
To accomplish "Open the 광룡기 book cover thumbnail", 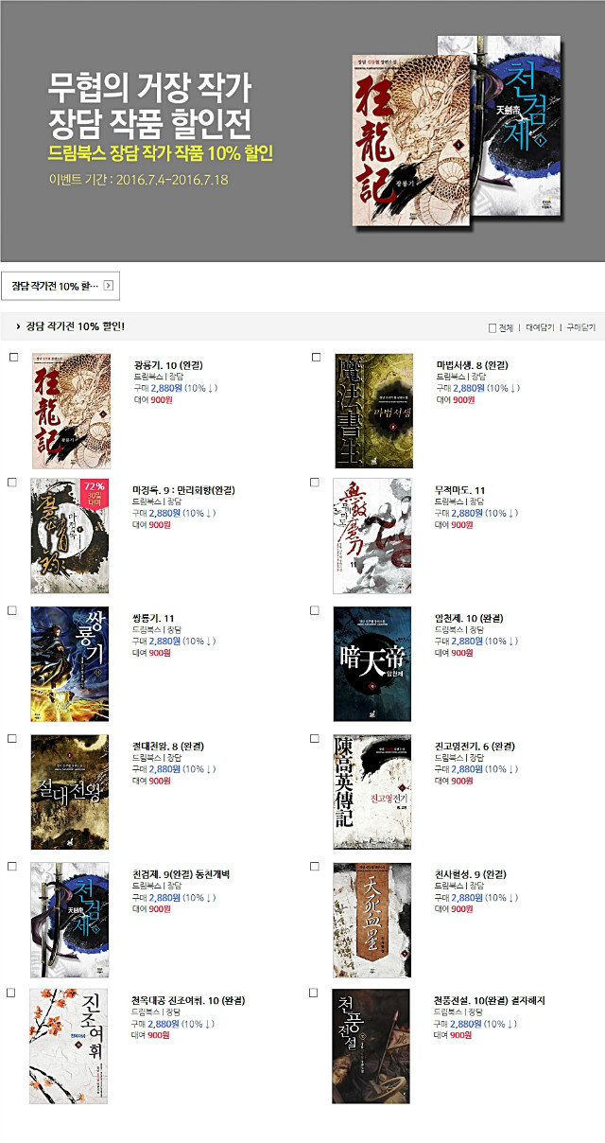I will point(71,412).
